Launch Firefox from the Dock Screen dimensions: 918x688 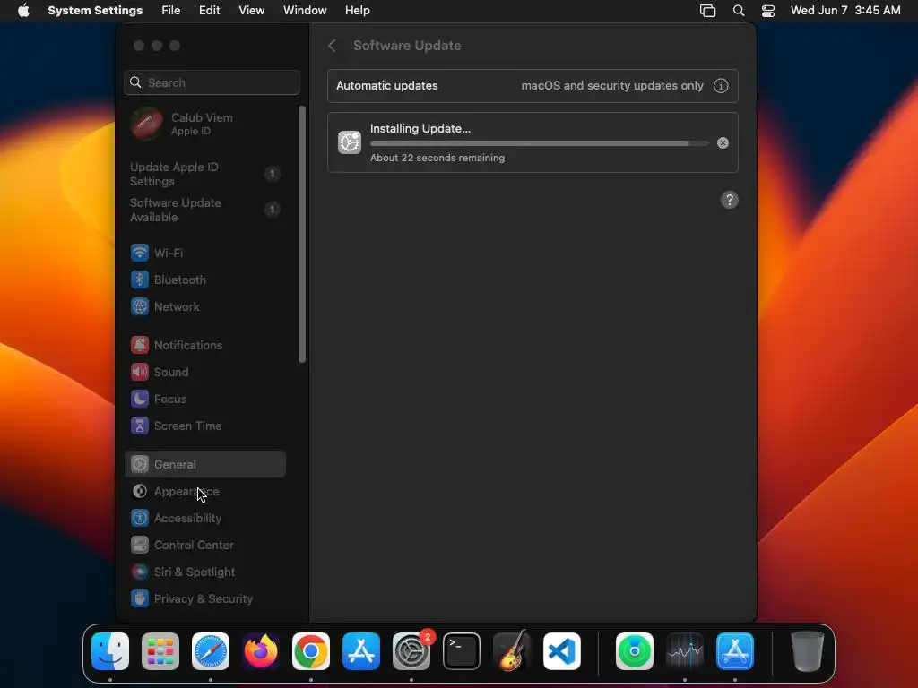coord(261,651)
